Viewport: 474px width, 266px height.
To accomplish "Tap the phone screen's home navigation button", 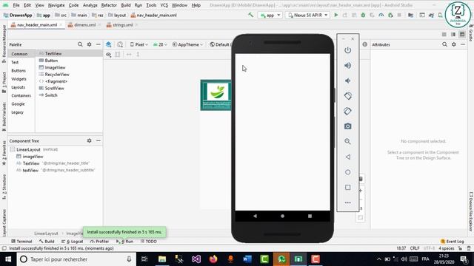I will [x=282, y=216].
